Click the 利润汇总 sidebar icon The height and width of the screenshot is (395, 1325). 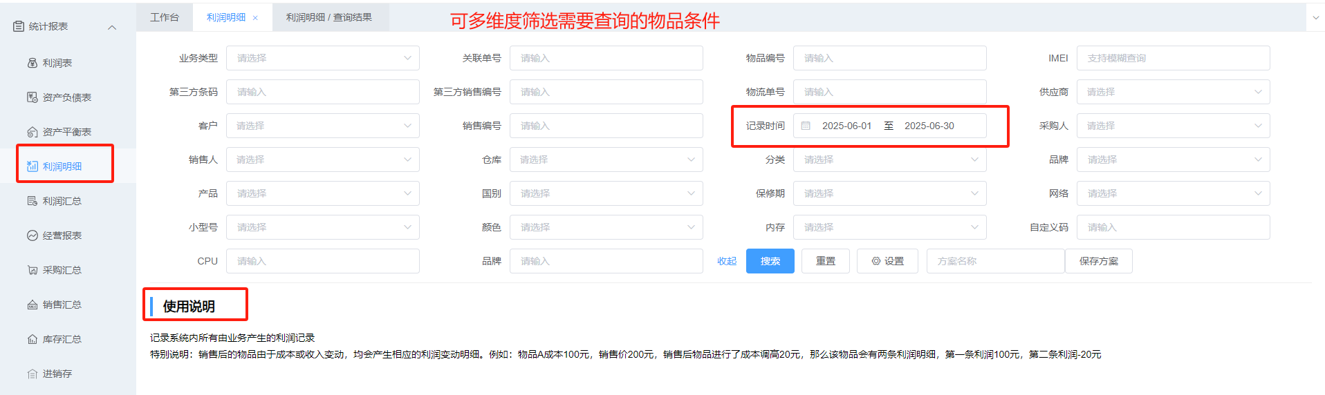33,201
